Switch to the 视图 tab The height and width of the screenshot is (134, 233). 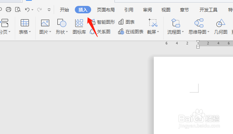tap(166, 10)
